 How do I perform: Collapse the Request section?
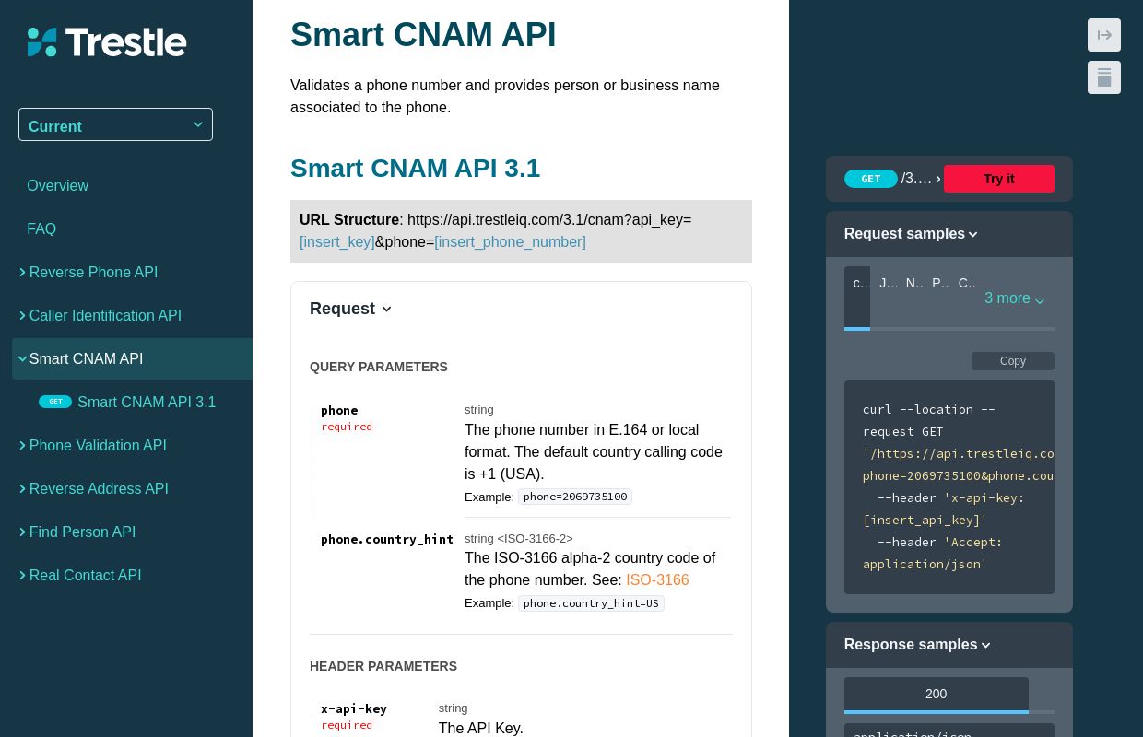(350, 309)
